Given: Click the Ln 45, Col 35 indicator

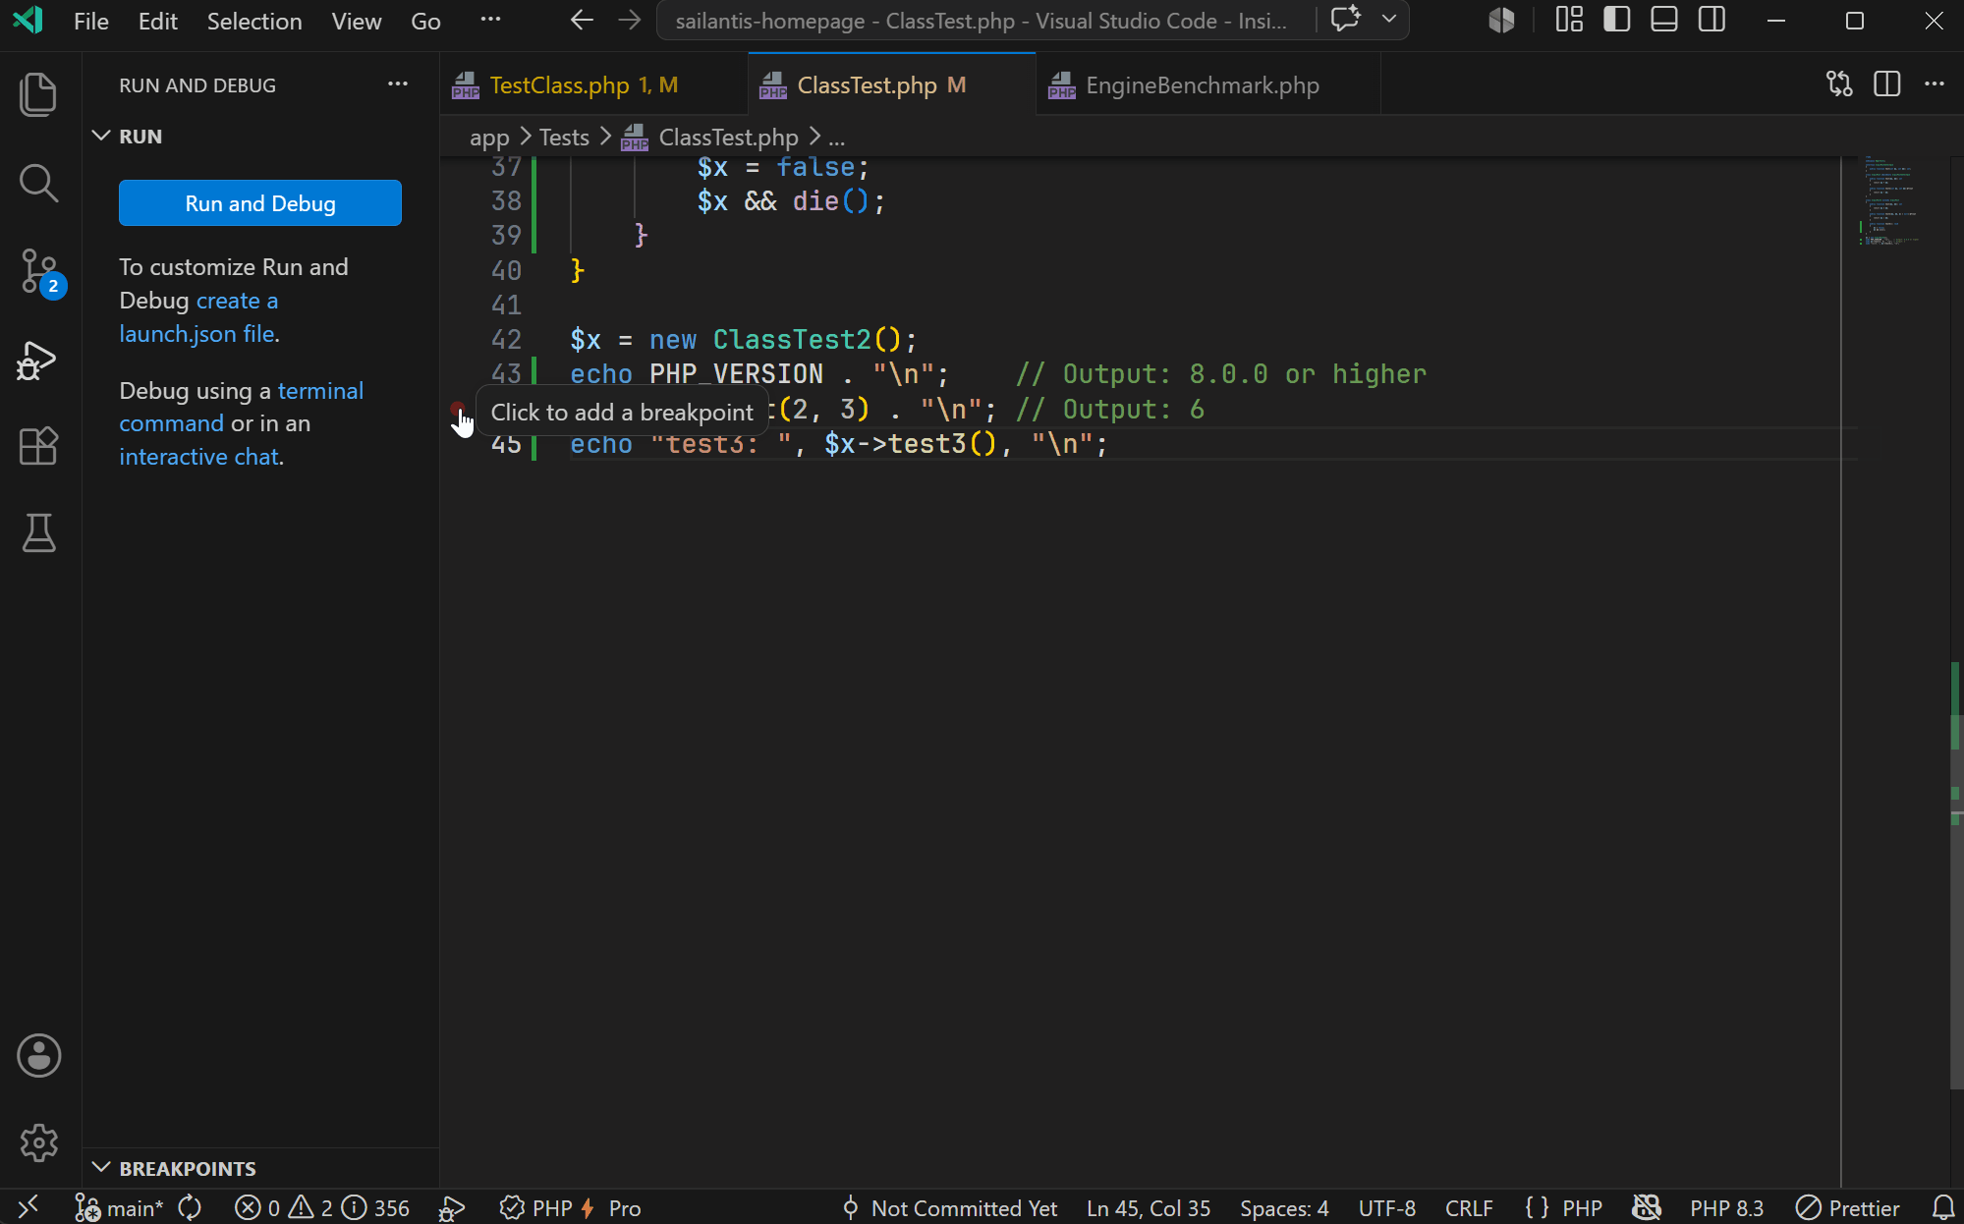Looking at the screenshot, I should tap(1148, 1207).
